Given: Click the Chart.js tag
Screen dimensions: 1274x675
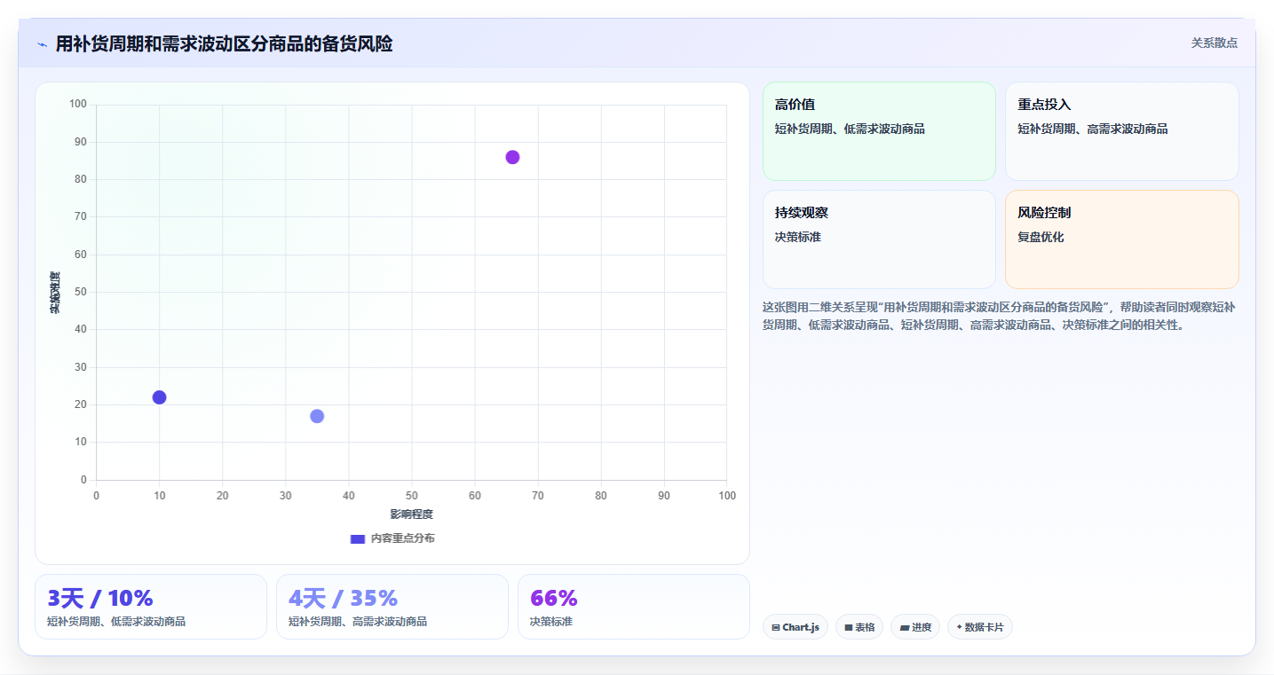Looking at the screenshot, I should coord(795,627).
